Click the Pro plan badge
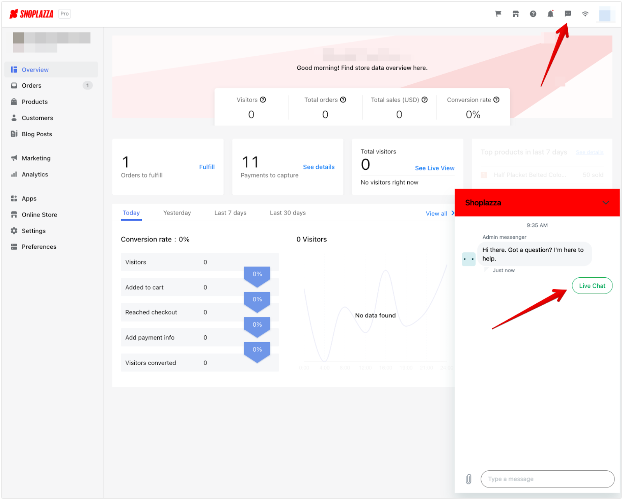Screen dimensions: 623x500 [65, 14]
